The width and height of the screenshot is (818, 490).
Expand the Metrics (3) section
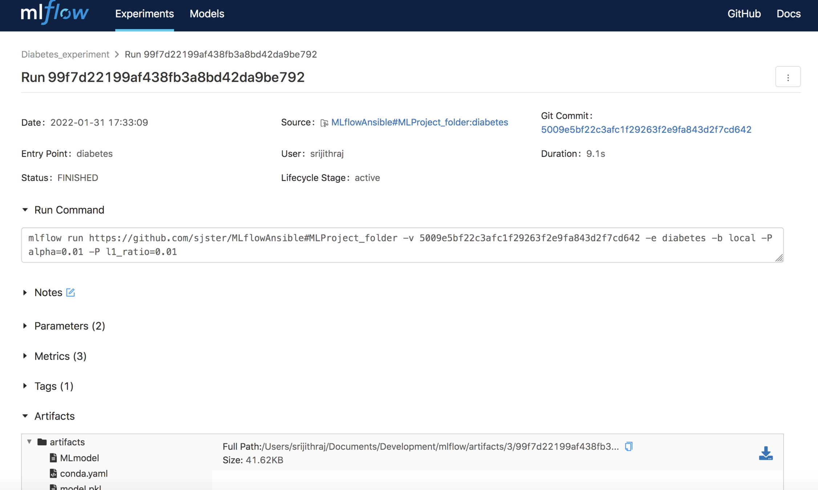[25, 356]
